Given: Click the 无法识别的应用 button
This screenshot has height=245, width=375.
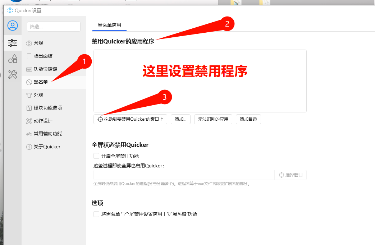Looking at the screenshot, I should click(213, 119).
